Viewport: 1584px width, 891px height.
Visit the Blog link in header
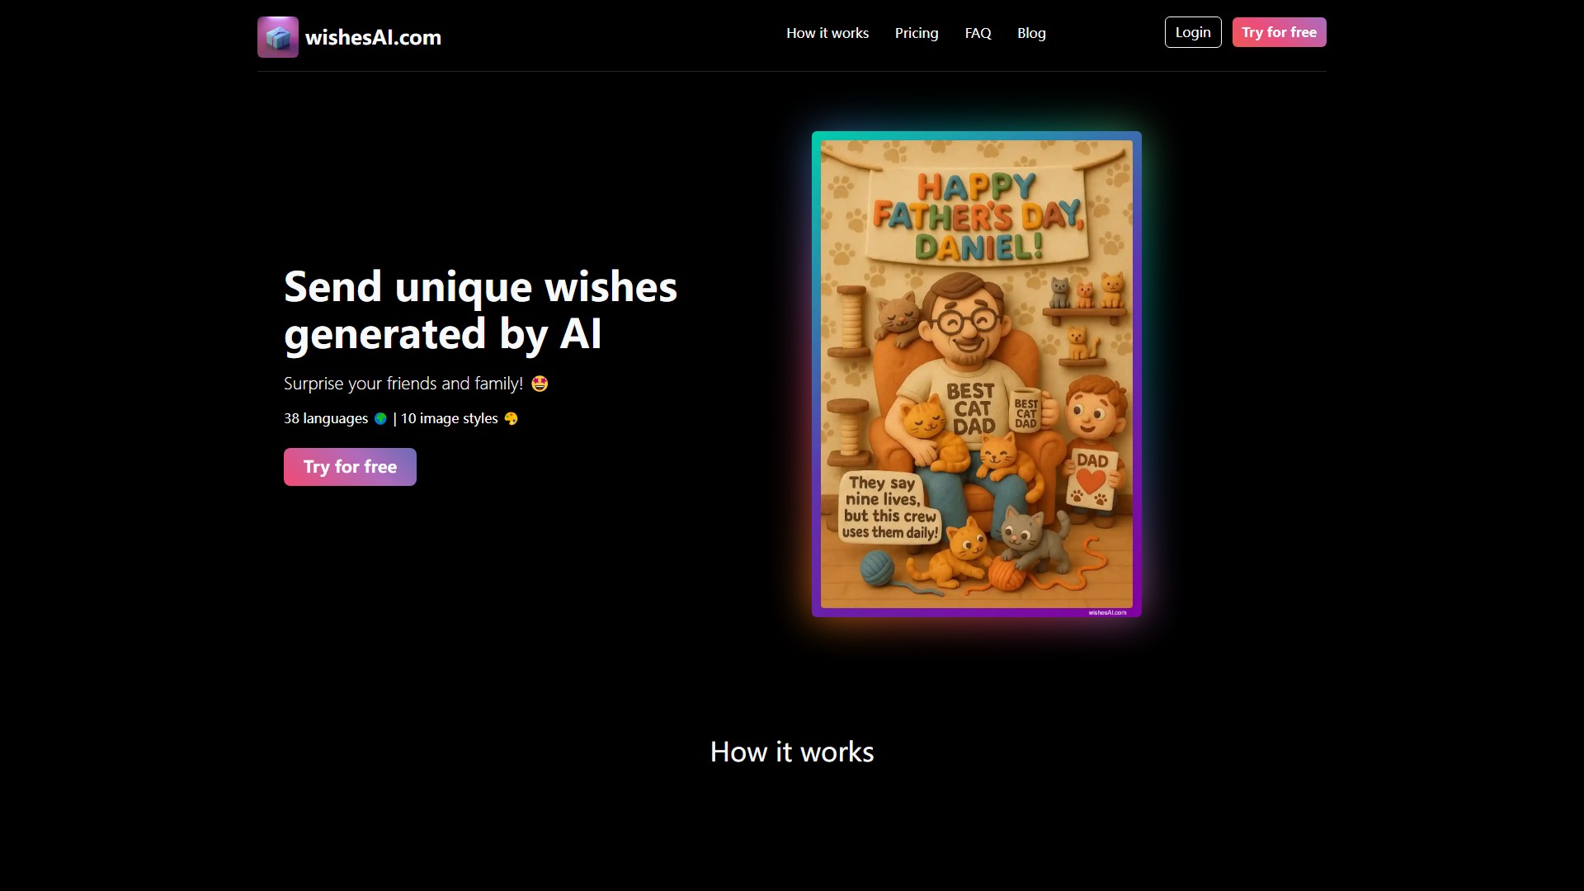click(1030, 33)
